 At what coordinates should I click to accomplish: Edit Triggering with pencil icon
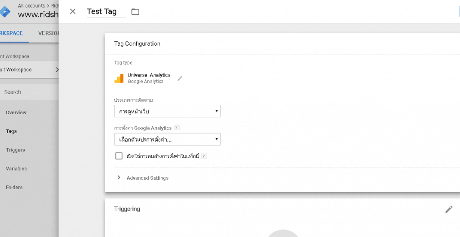click(449, 209)
